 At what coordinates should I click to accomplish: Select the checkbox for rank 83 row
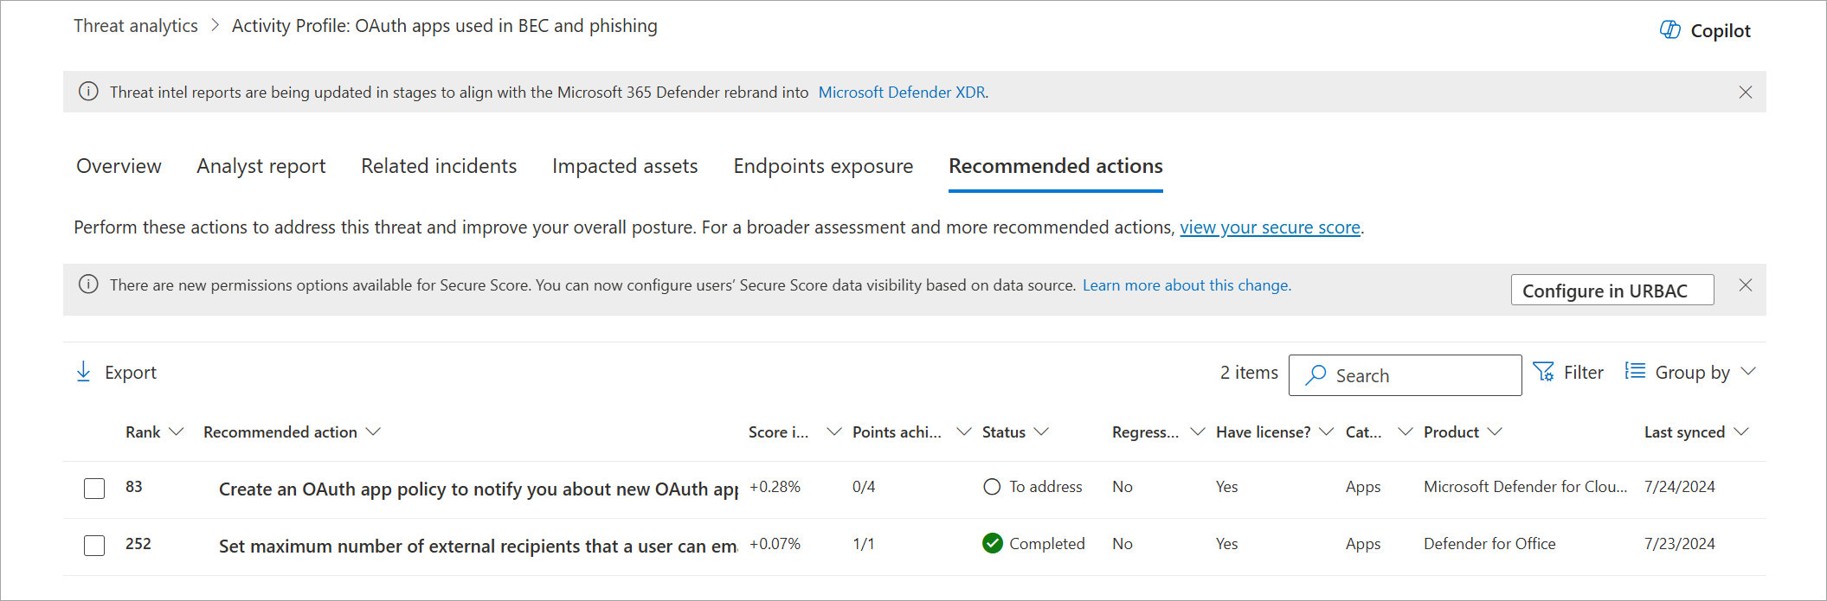click(x=94, y=489)
